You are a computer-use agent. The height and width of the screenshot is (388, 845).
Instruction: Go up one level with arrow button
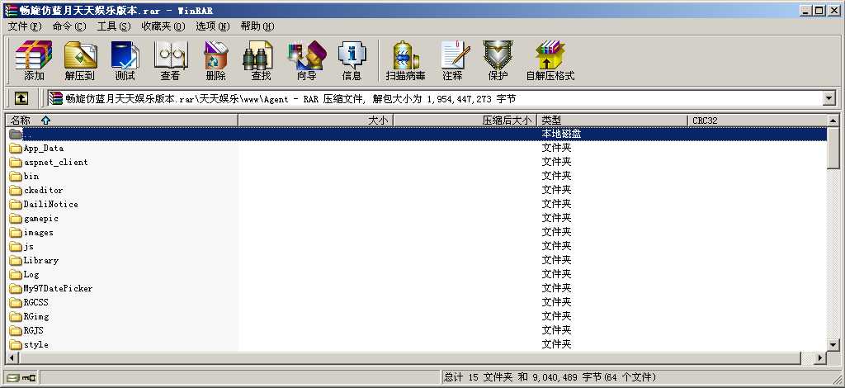pos(21,98)
